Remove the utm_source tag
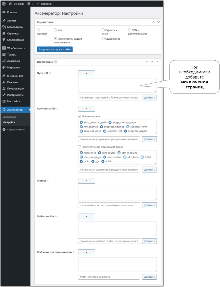The width and height of the screenshot is (220, 287). pos(100,153)
